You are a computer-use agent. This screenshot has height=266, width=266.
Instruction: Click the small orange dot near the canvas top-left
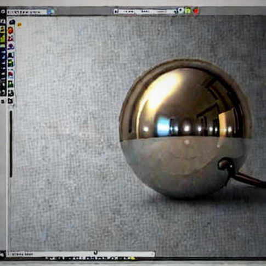coord(19,24)
